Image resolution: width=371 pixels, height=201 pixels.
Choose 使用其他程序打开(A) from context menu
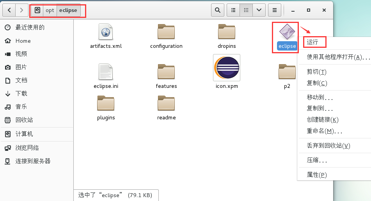click(x=334, y=57)
